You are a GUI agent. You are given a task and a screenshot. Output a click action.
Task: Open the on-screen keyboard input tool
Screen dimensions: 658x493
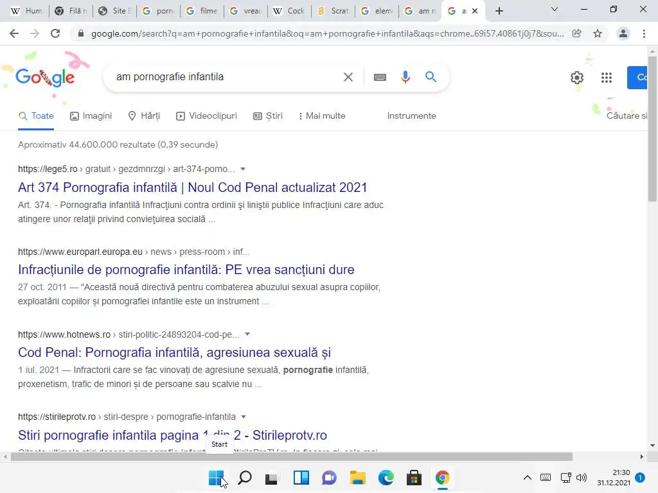(380, 77)
